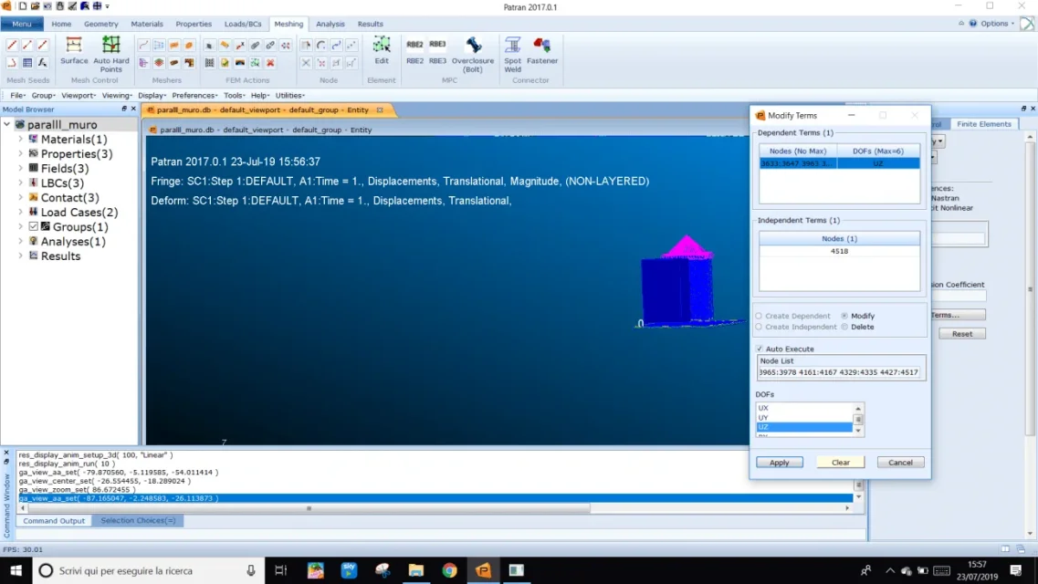The height and width of the screenshot is (584, 1038).
Task: Collapse the paralll_muro tree root
Action: tap(7, 124)
